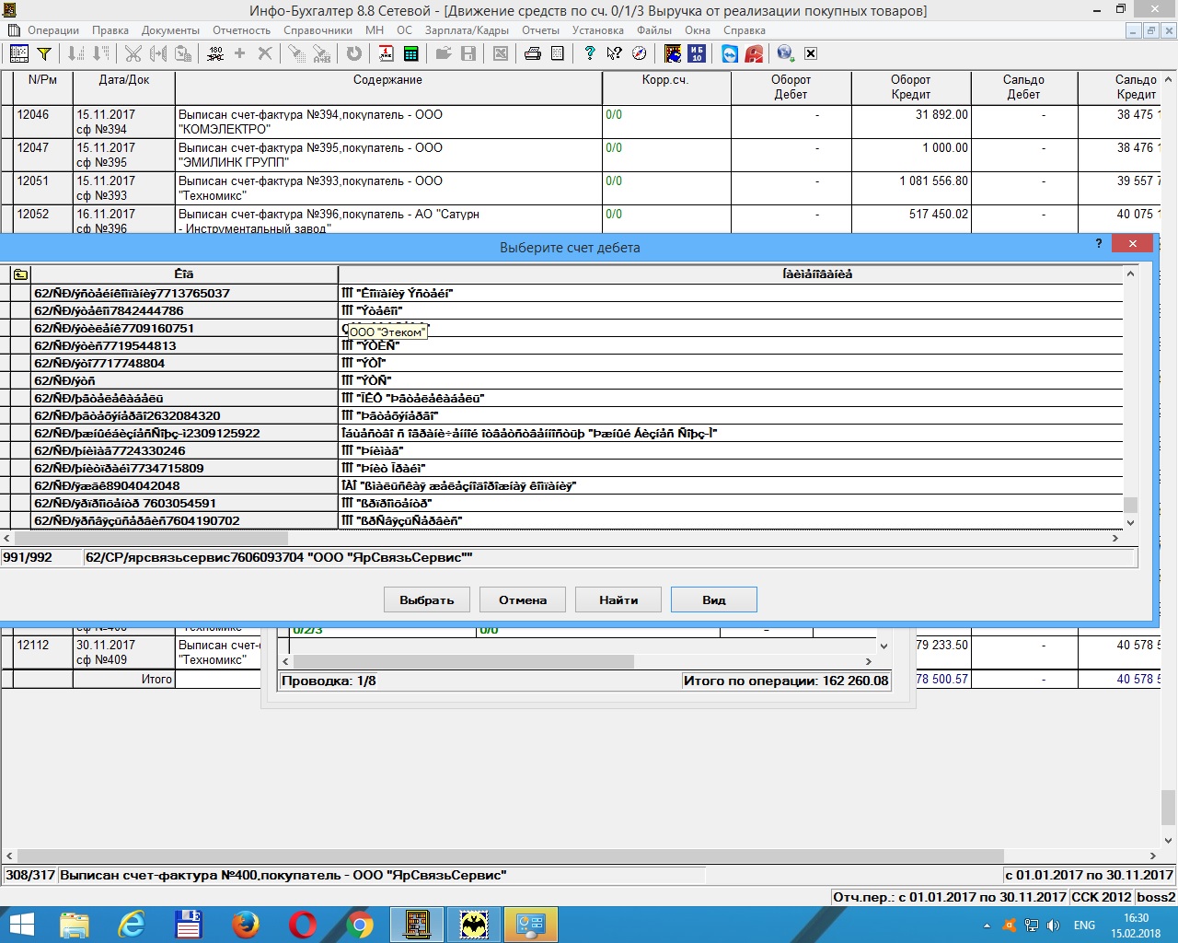
Task: Click the dialog list scroll-up arrow
Action: point(1130,274)
